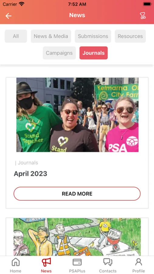Tap the battery status icon
154x274 pixels.
point(147,4)
